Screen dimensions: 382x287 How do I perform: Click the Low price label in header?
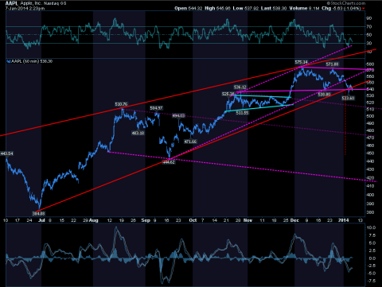(x=238, y=8)
